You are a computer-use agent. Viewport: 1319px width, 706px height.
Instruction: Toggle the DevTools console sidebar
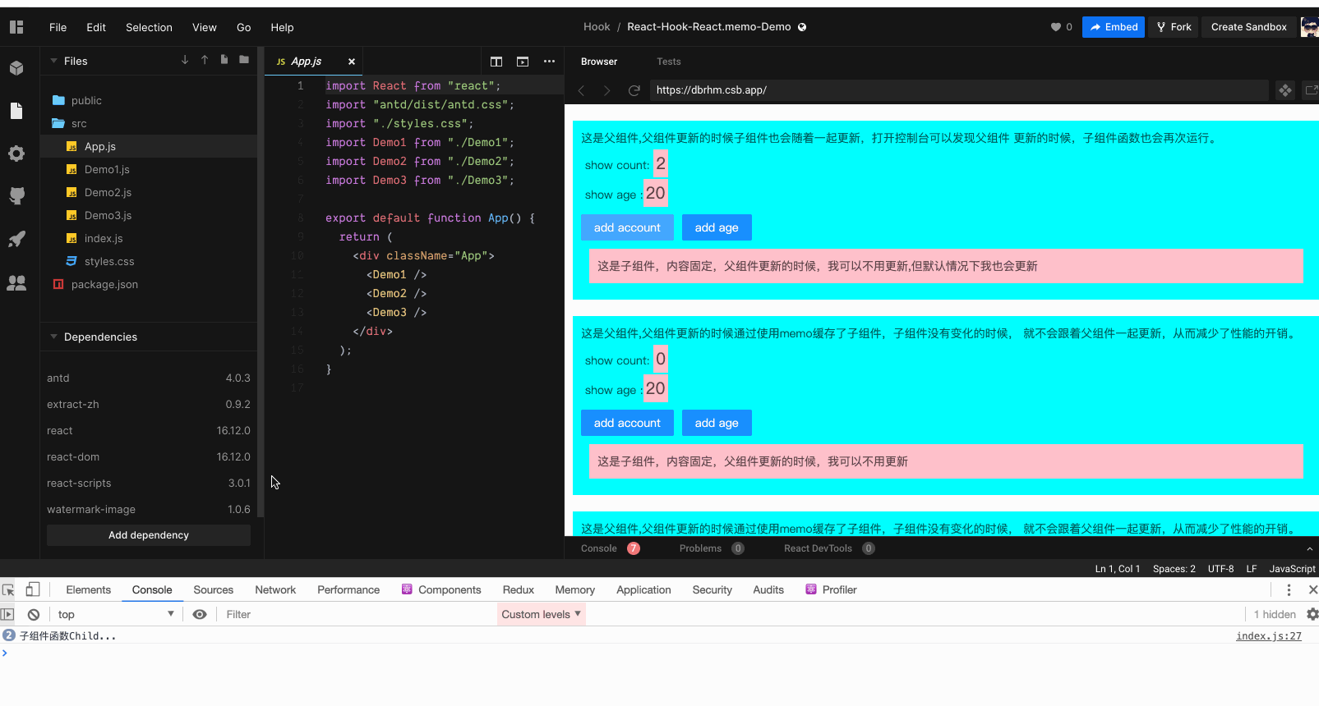pyautogui.click(x=8, y=614)
